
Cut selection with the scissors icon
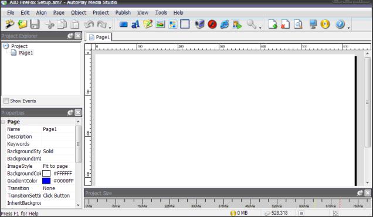click(x=50, y=24)
